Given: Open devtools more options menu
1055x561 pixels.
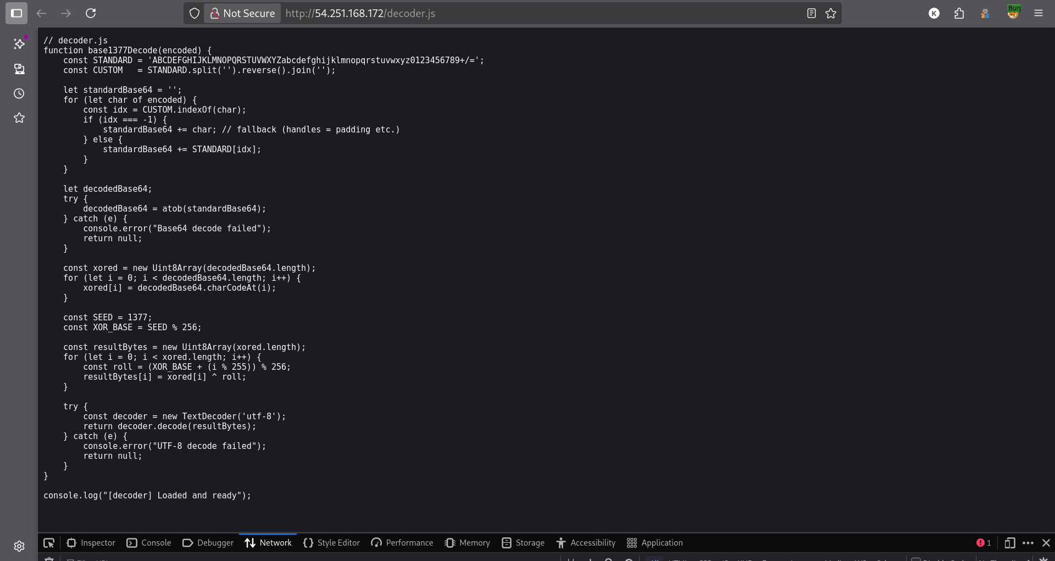Looking at the screenshot, I should coord(1028,543).
